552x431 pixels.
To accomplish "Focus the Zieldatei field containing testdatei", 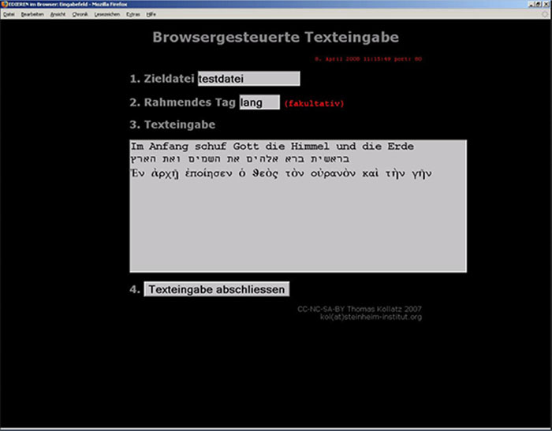I will [x=248, y=79].
